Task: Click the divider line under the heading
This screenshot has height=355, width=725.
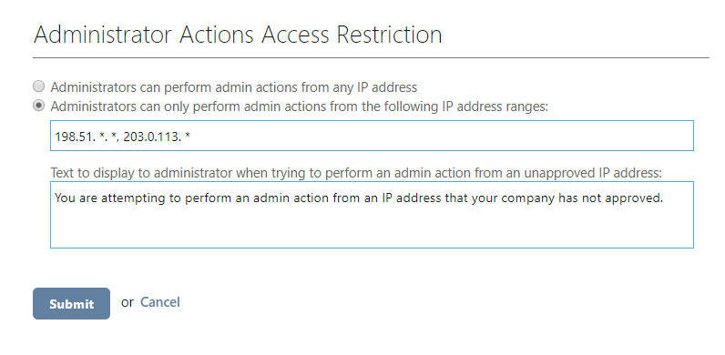Action: pyautogui.click(x=371, y=57)
